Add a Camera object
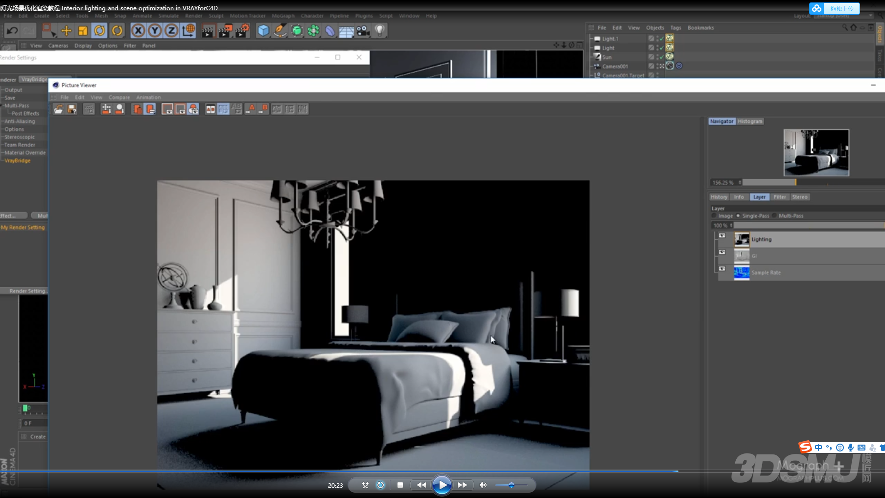The image size is (885, 498). (x=363, y=31)
